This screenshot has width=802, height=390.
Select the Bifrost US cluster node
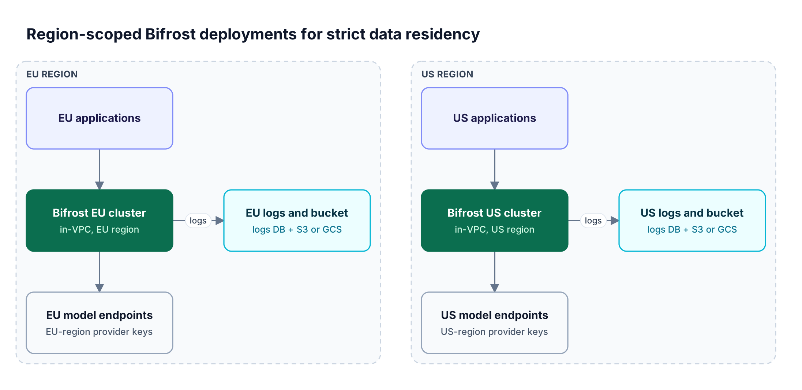pyautogui.click(x=495, y=221)
